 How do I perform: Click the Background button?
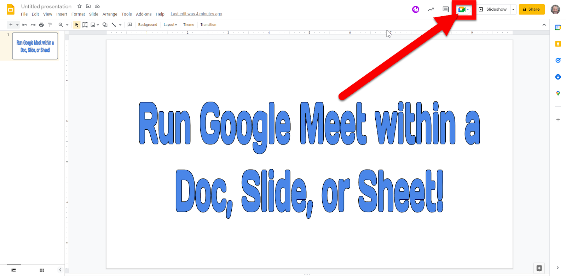tap(148, 25)
